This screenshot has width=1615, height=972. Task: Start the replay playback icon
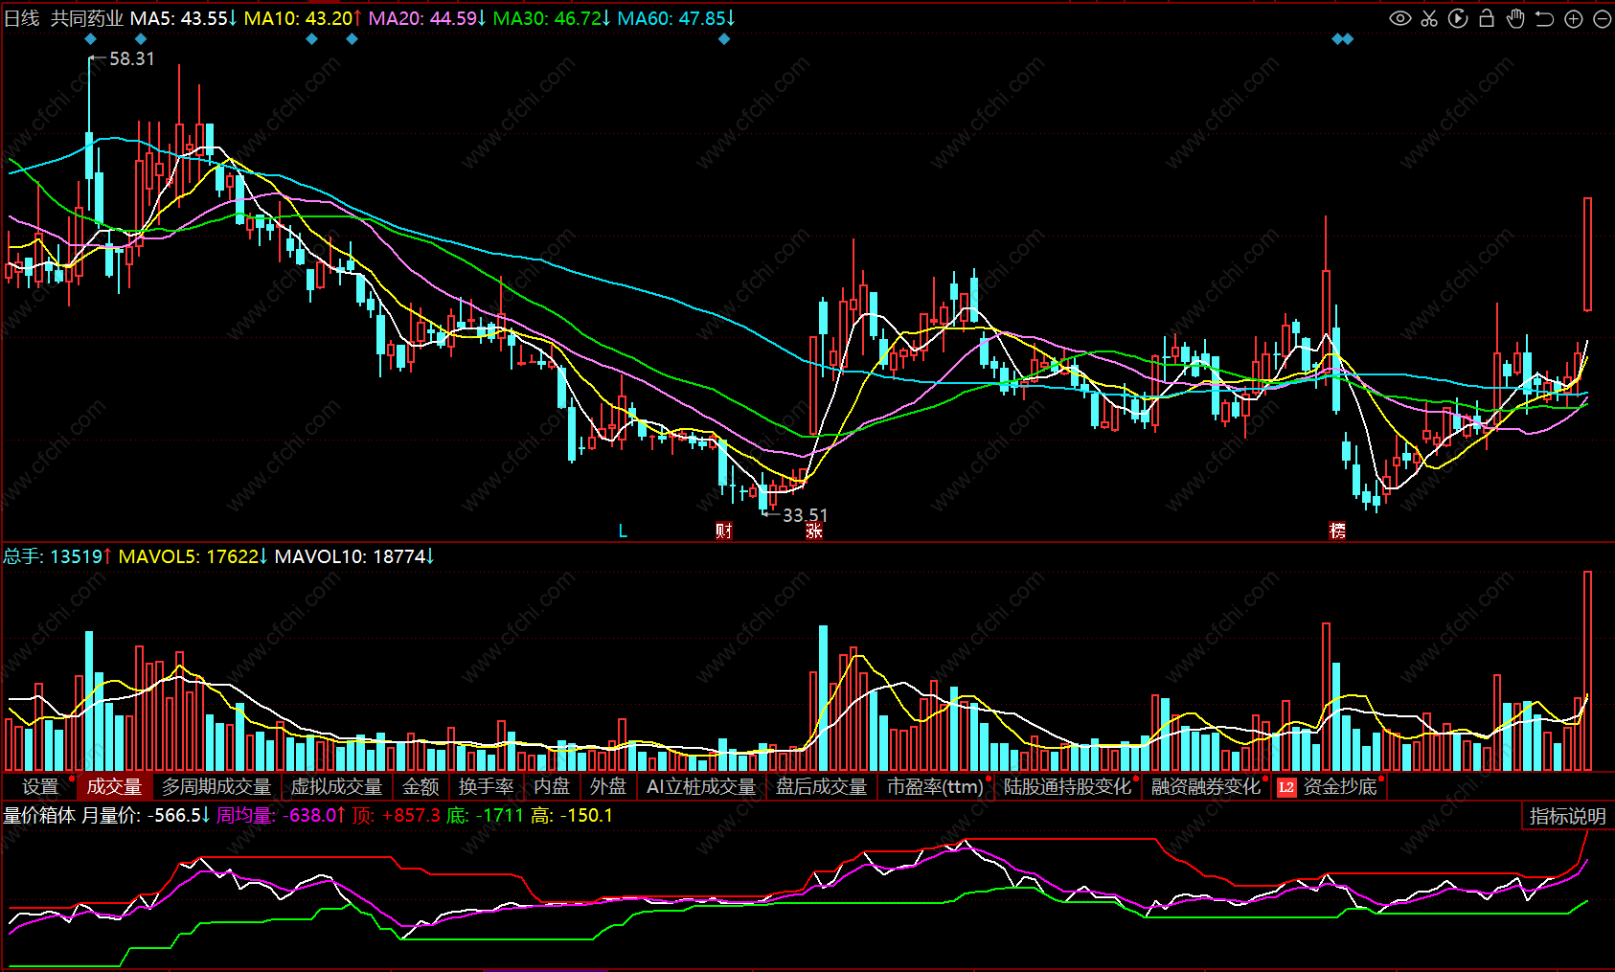pyautogui.click(x=1458, y=18)
